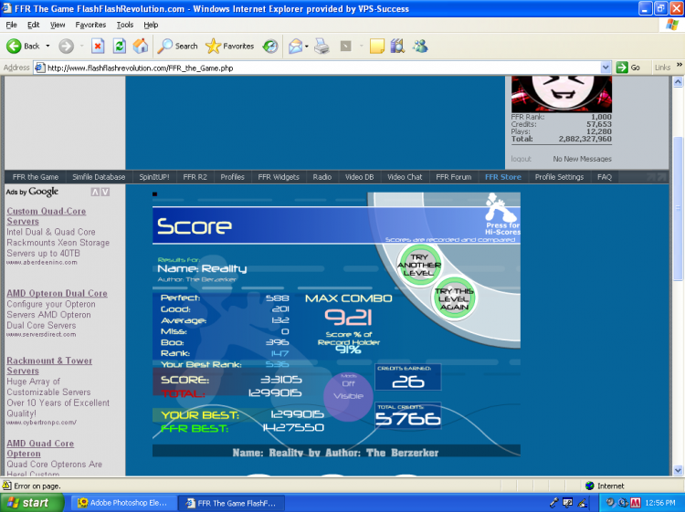Open Favorites star in toolbar

230,46
